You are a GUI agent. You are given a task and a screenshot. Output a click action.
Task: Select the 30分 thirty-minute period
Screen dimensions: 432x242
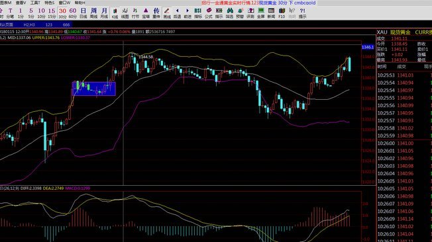pos(62,13)
